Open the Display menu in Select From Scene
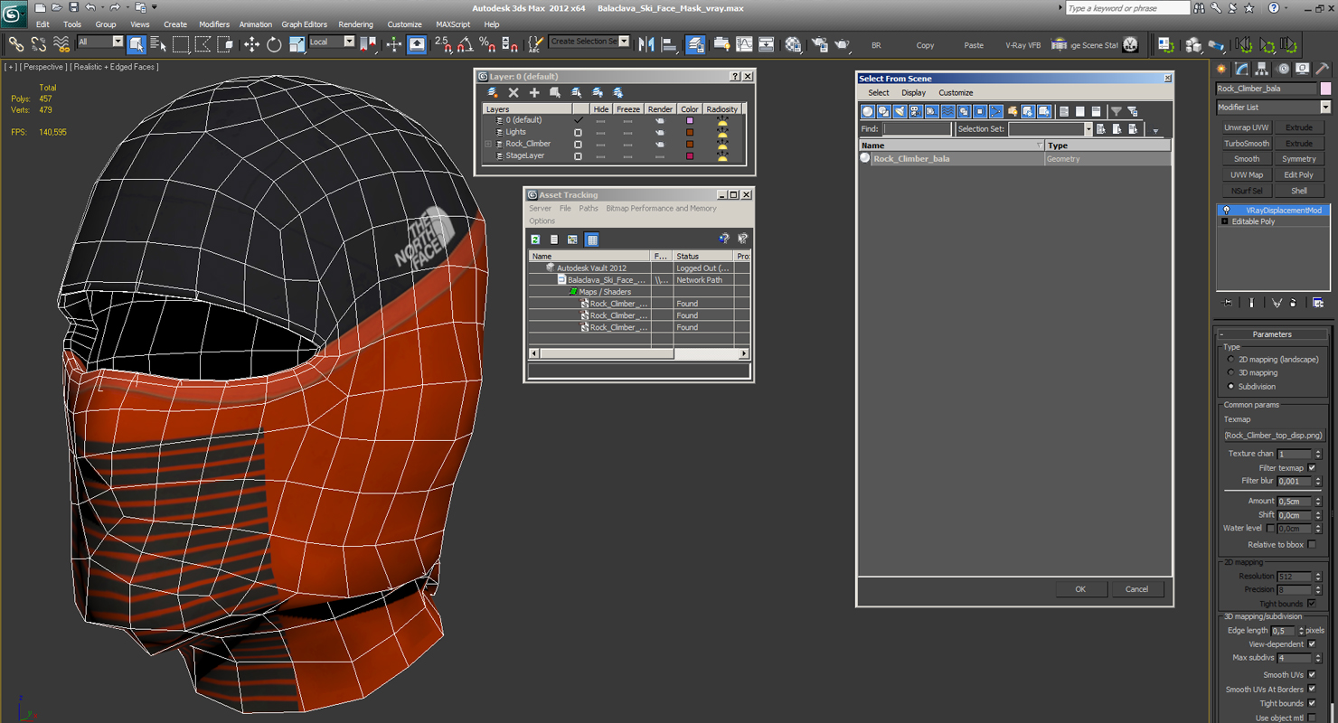Viewport: 1338px width, 723px height. point(913,93)
